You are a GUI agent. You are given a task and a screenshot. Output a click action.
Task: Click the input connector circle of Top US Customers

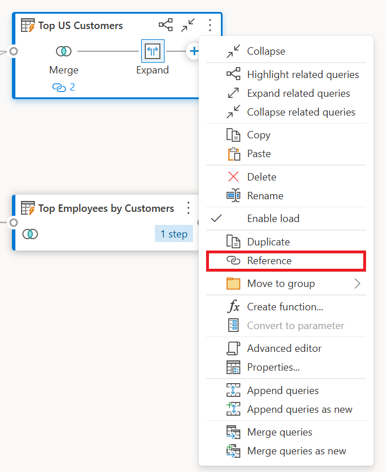[14, 51]
